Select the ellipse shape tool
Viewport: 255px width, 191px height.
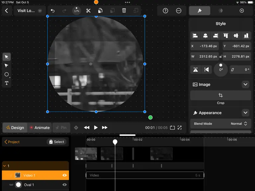7,74
